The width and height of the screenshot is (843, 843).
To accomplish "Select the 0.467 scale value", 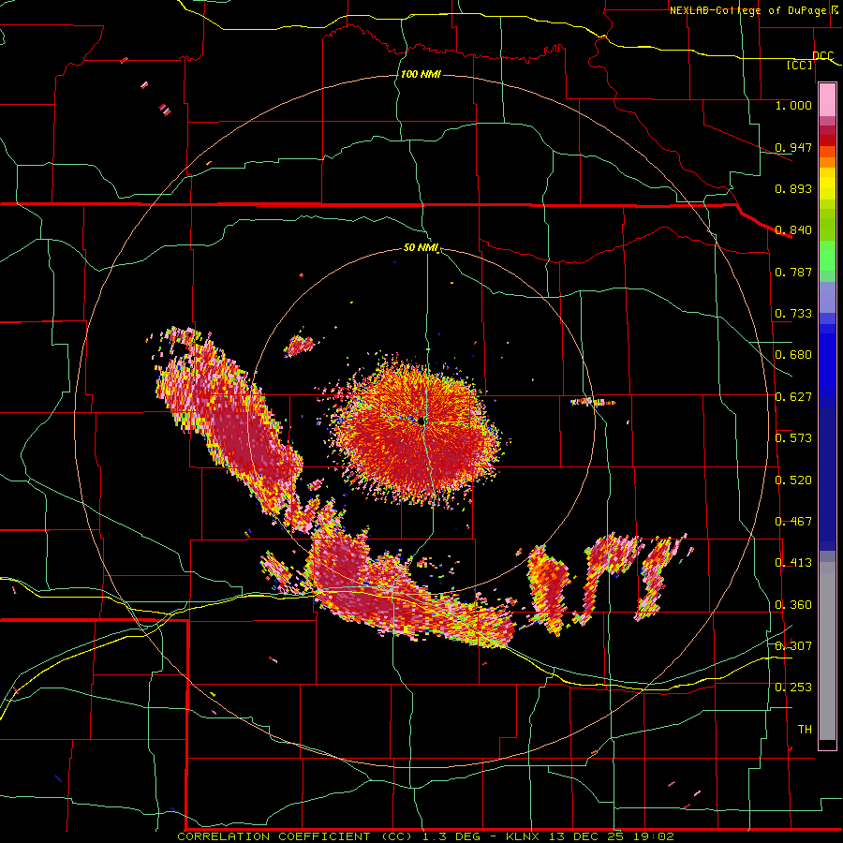I will [x=793, y=522].
